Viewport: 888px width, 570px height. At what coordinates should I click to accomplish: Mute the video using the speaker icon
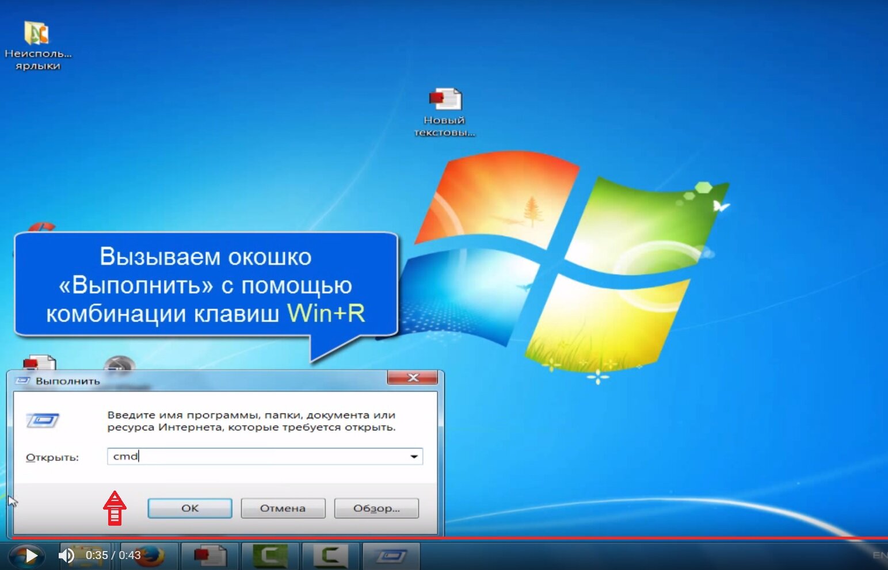click(x=67, y=555)
